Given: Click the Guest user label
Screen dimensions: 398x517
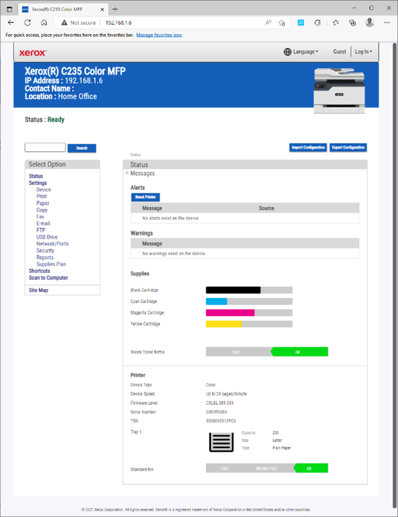Looking at the screenshot, I should (x=339, y=52).
